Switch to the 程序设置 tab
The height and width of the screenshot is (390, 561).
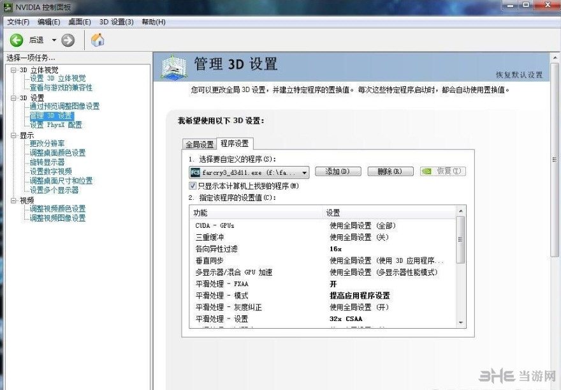(x=235, y=143)
